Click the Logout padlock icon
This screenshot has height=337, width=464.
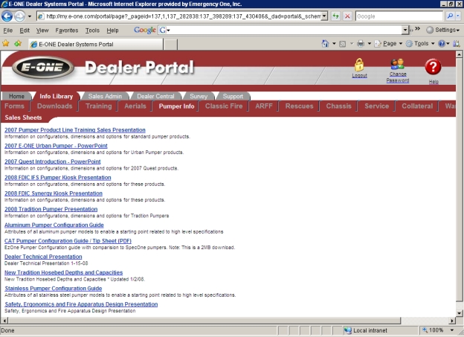click(359, 65)
